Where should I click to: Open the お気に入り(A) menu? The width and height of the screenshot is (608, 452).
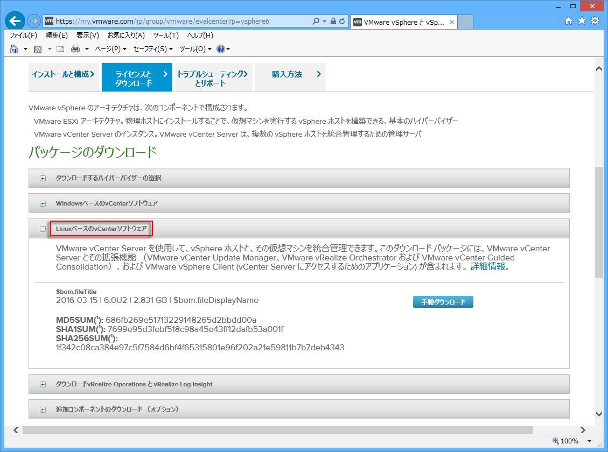coord(126,36)
